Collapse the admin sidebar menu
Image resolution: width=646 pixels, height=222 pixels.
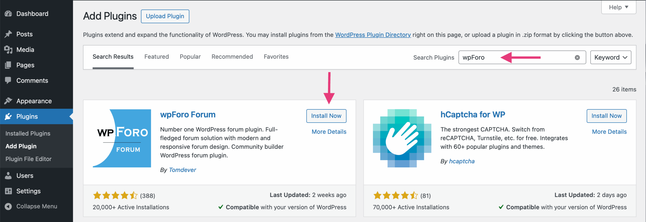point(31,206)
